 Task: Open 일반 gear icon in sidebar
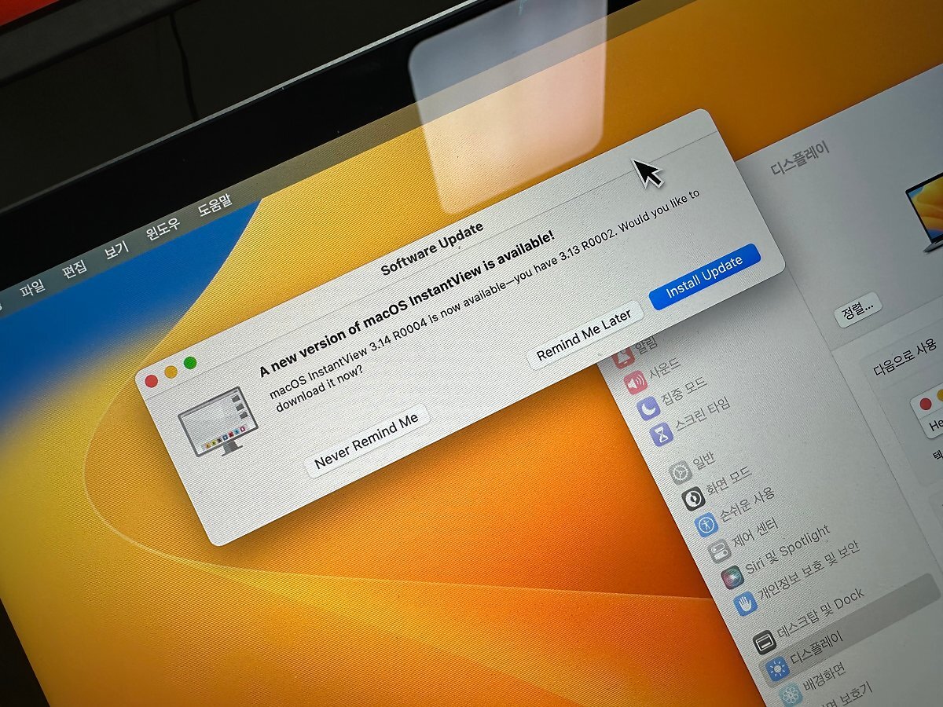coord(679,473)
